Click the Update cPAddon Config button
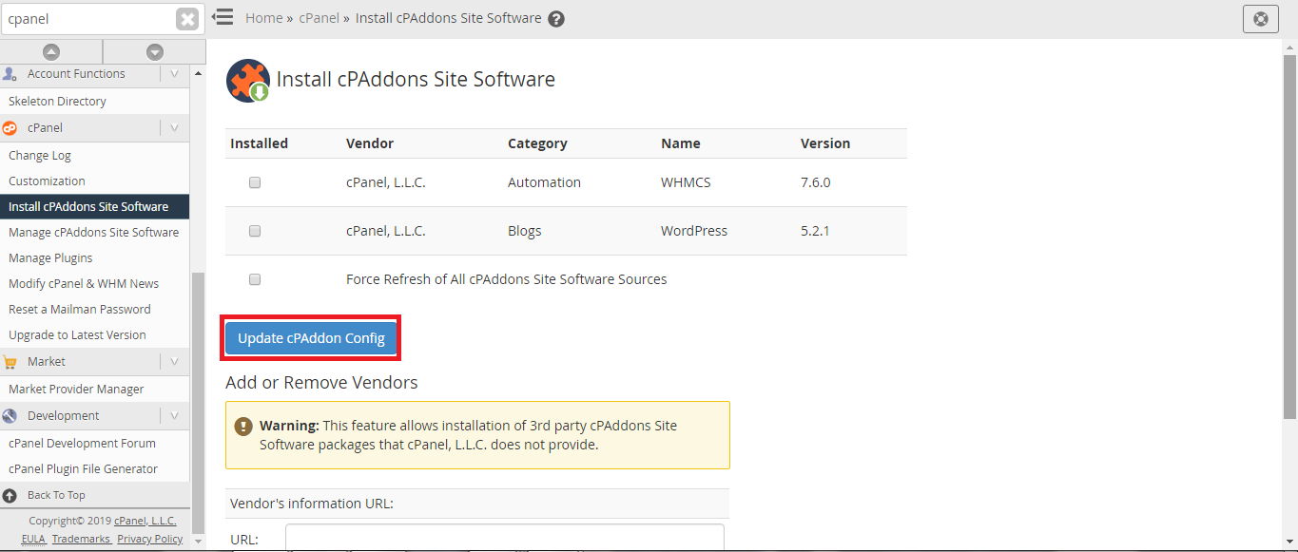The image size is (1298, 552). (311, 338)
